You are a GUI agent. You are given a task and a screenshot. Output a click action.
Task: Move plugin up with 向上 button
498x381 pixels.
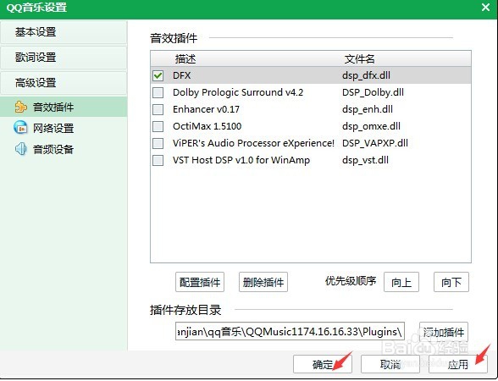click(x=401, y=282)
